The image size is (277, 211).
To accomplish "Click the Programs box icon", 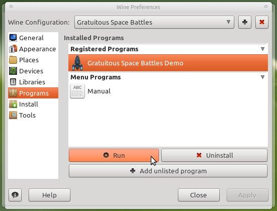I will click(13, 93).
